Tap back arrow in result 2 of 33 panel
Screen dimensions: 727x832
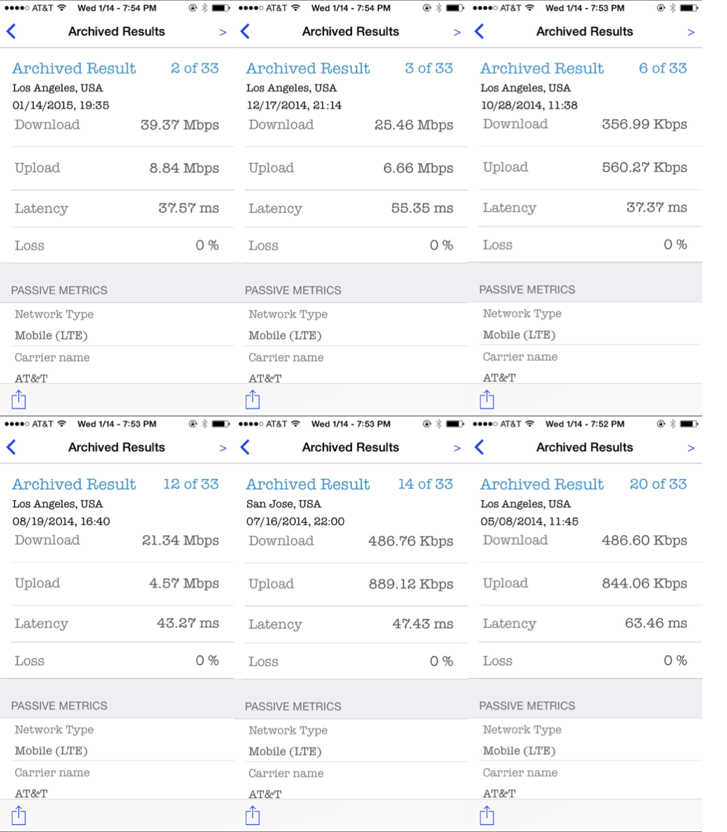click(x=11, y=31)
